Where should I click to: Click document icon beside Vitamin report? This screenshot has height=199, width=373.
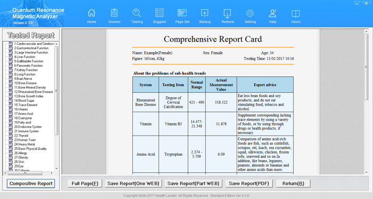point(11,109)
